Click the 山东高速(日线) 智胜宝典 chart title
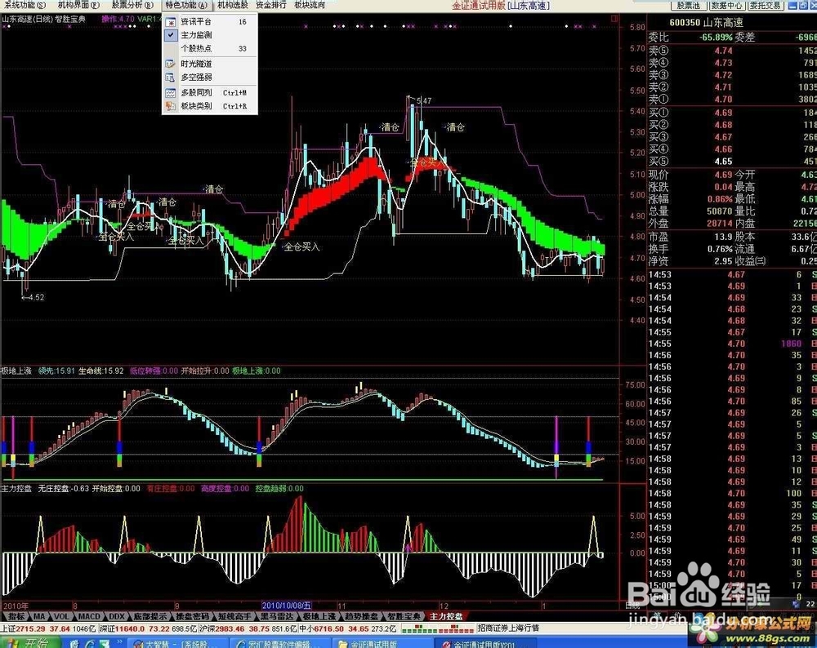 coord(44,19)
